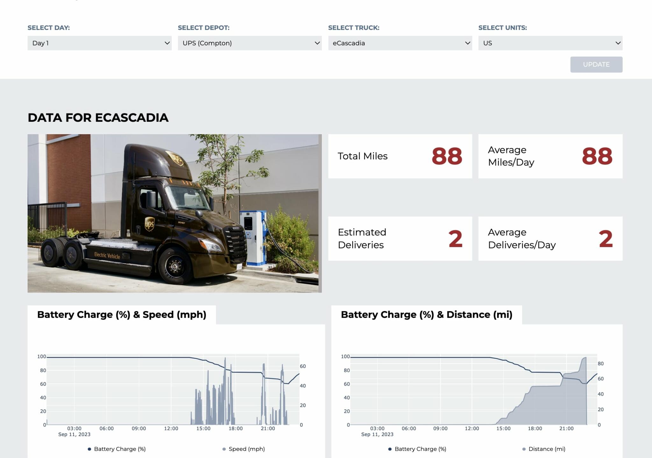Select the Battery Charge & Distance chart title
This screenshot has width=652, height=458.
tap(427, 314)
